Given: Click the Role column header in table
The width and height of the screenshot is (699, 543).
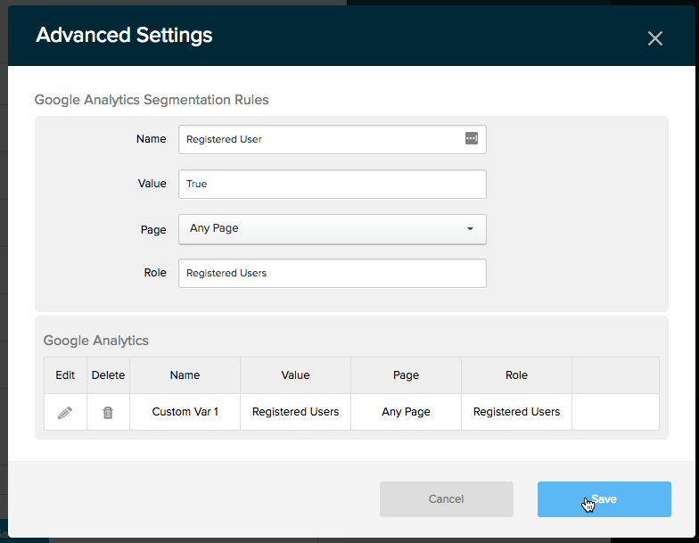Looking at the screenshot, I should [516, 375].
